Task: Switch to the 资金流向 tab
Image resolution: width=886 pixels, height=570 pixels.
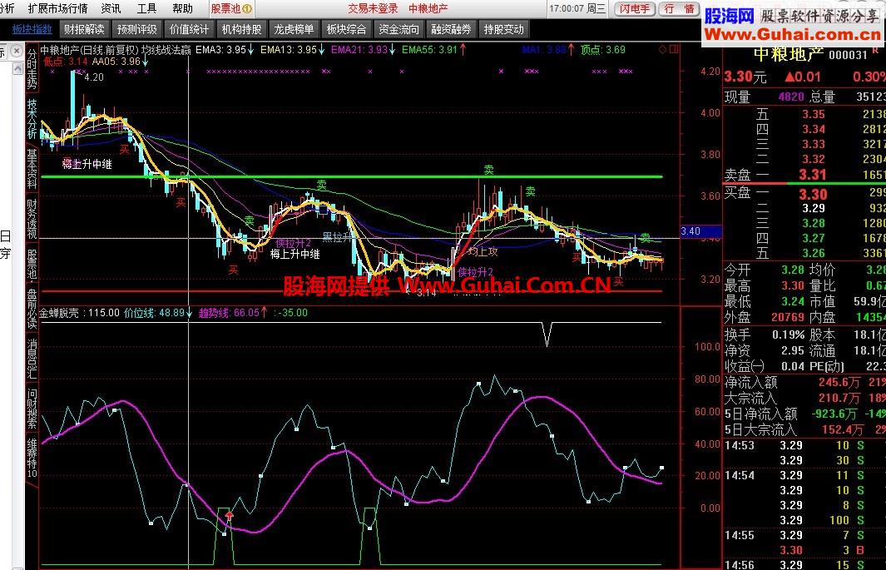Action: (399, 29)
